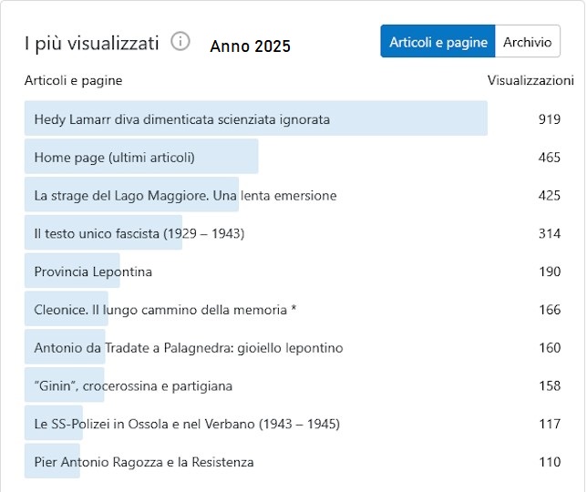Open "Ginin", crocerossina e partigiana article
Screen dimensions: 587x492
click(x=133, y=386)
